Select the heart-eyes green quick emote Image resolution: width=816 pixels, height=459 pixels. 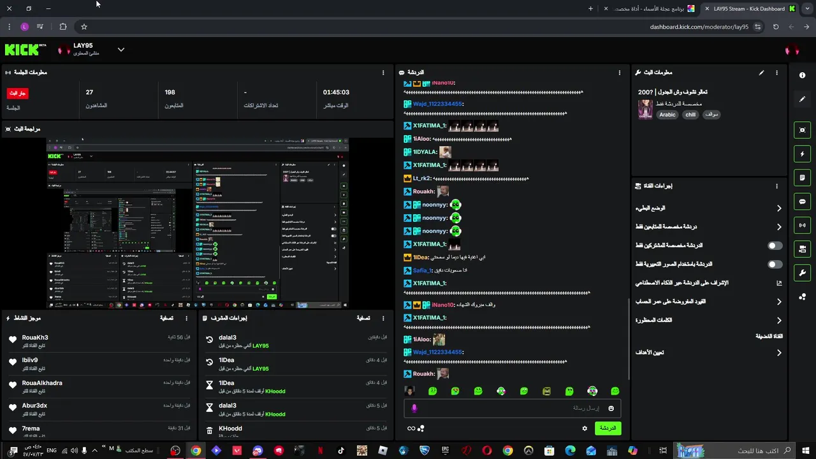point(455,391)
